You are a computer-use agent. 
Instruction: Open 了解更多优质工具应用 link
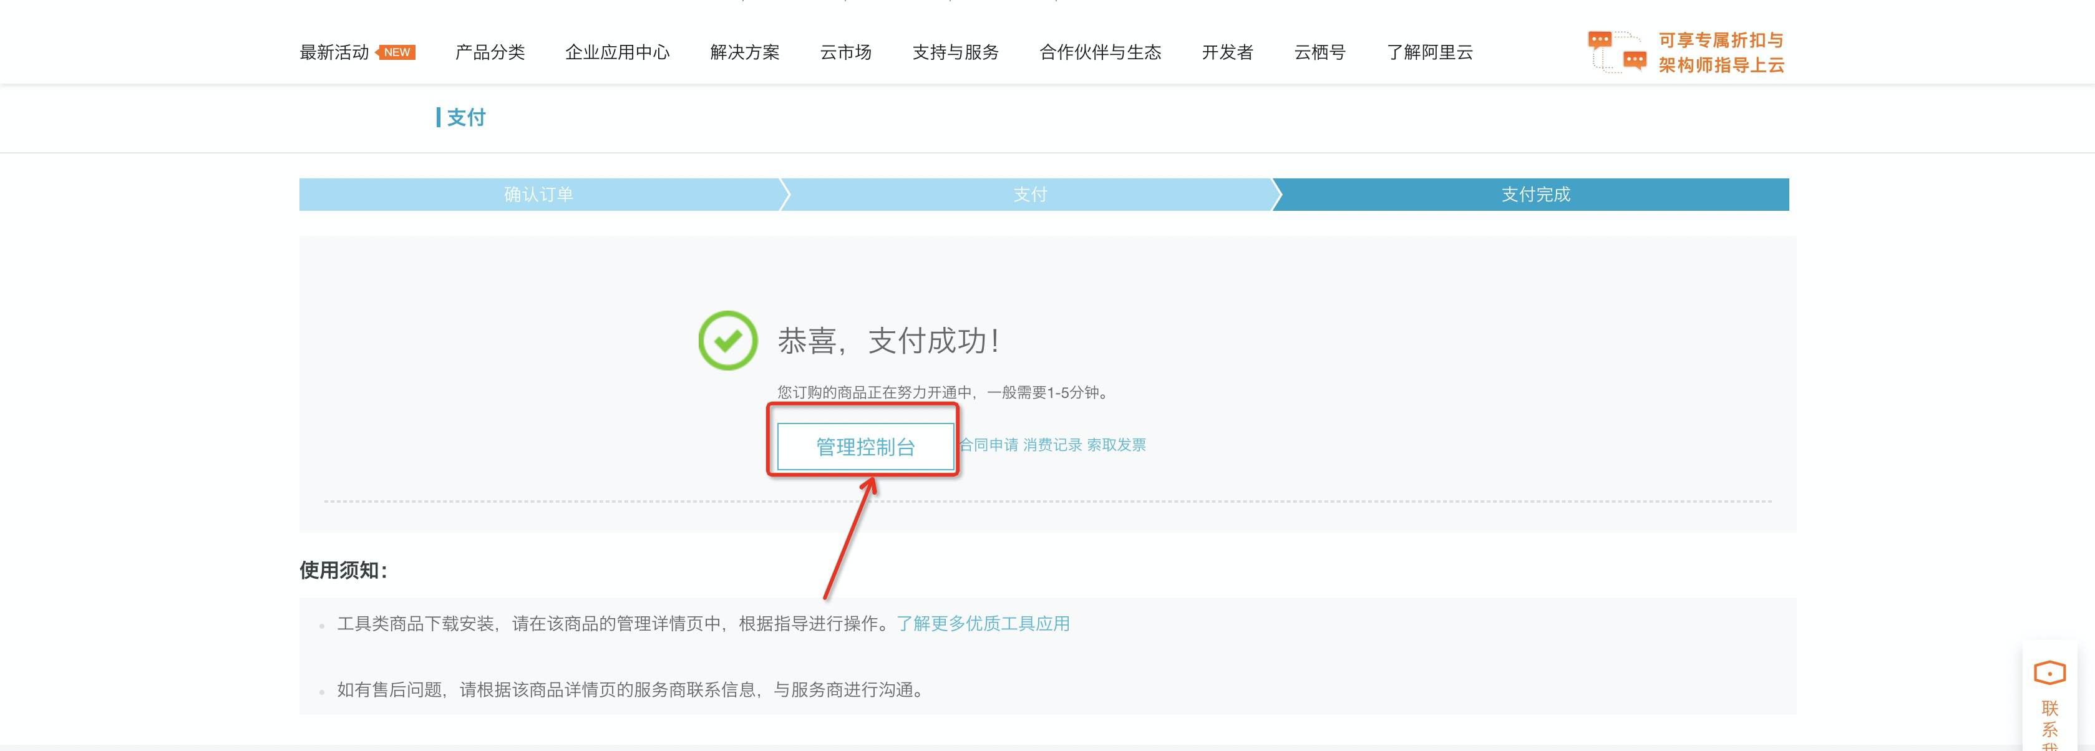(x=983, y=624)
